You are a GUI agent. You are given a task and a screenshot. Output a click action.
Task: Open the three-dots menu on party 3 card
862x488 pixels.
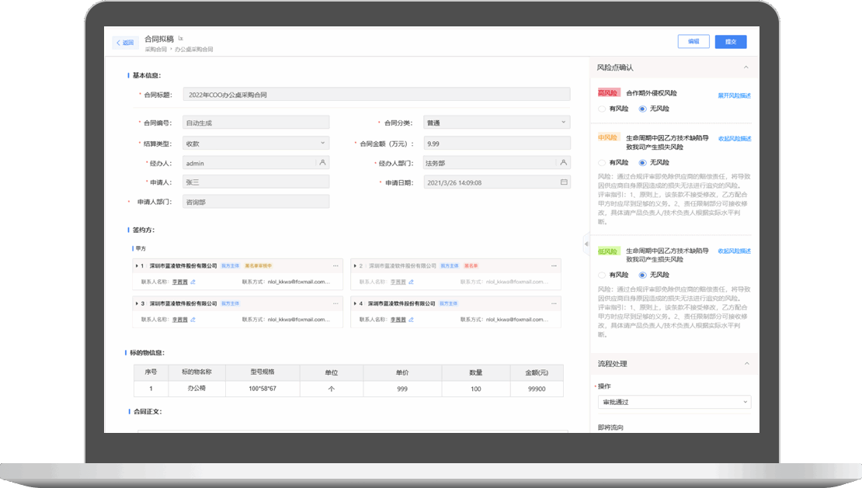(x=335, y=303)
